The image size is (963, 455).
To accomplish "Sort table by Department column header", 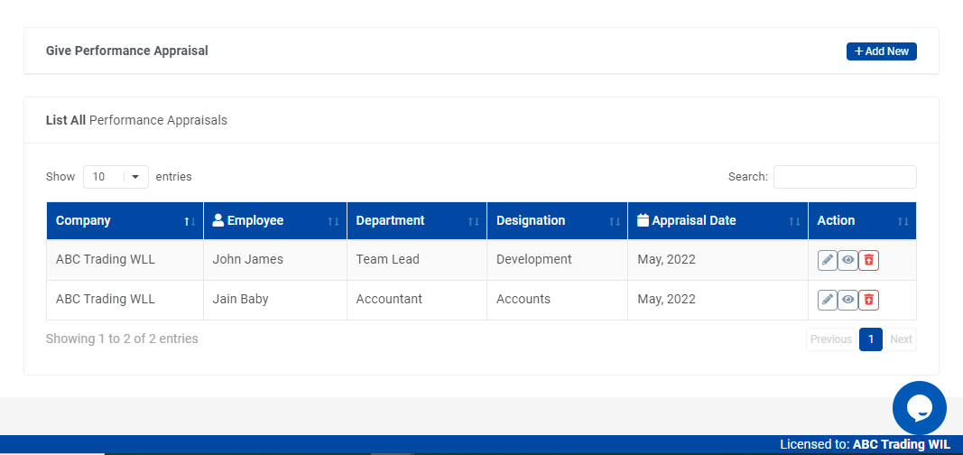I will [x=416, y=221].
